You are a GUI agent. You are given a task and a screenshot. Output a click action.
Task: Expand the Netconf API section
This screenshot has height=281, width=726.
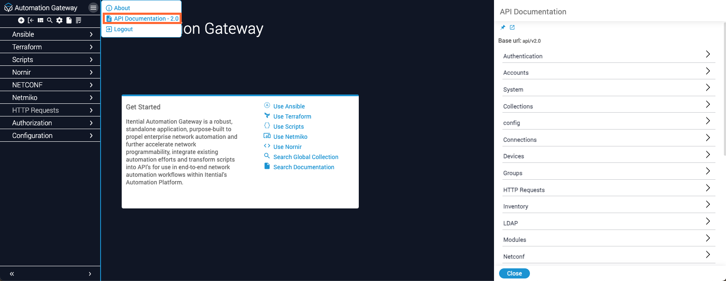click(x=609, y=256)
